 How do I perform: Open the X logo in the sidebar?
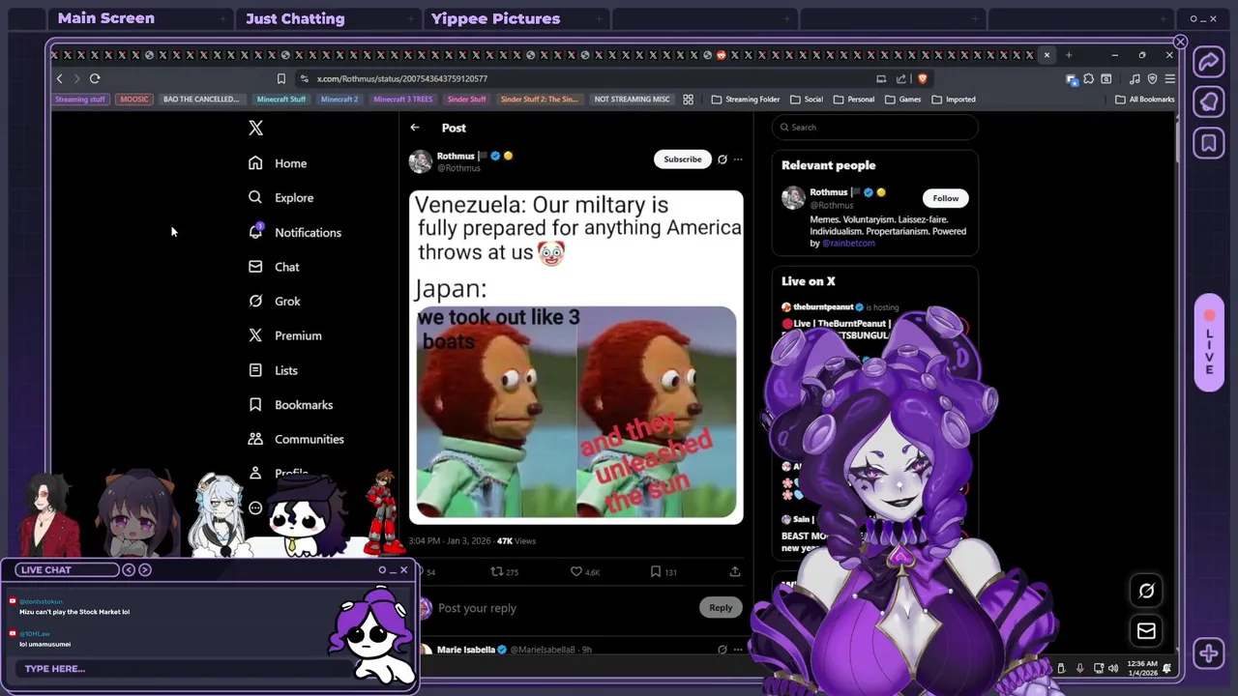(255, 128)
